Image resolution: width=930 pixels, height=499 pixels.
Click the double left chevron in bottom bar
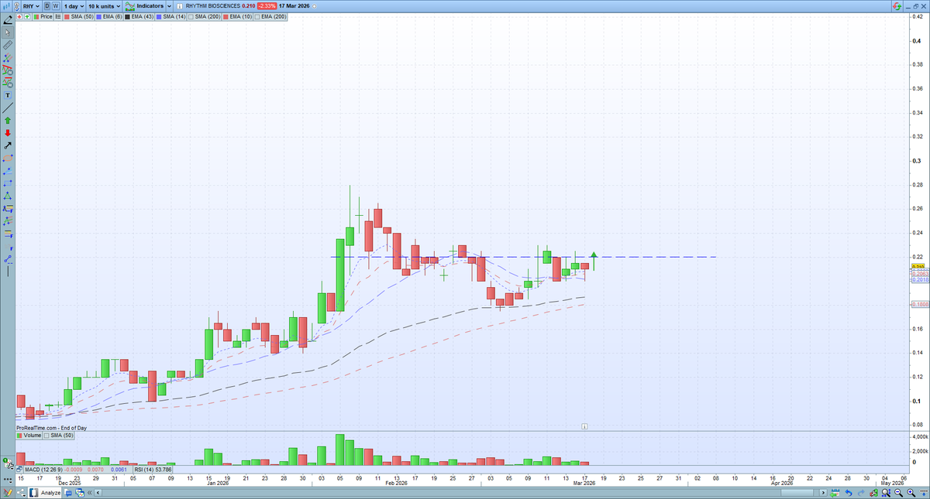point(89,492)
